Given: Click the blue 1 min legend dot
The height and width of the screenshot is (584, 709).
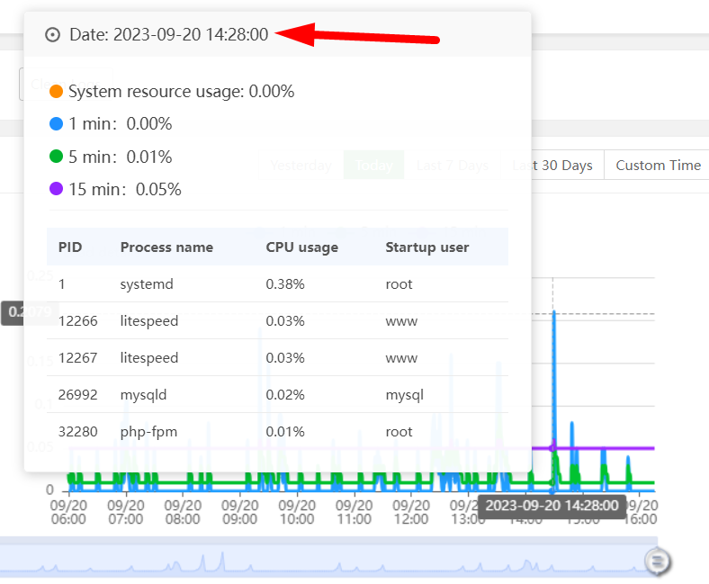Looking at the screenshot, I should tap(56, 123).
